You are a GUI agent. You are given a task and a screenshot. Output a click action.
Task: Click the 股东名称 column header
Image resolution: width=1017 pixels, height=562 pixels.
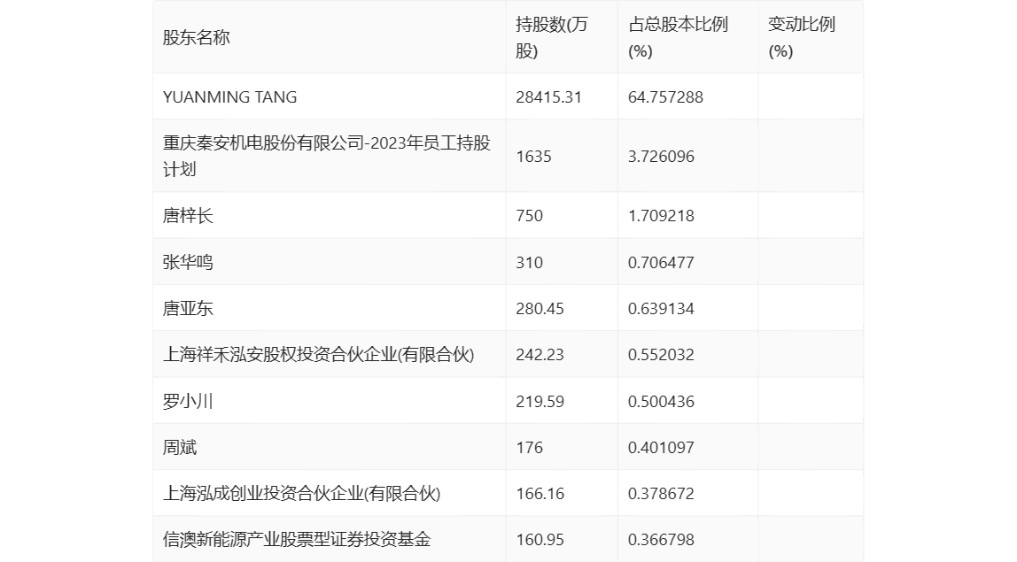197,37
